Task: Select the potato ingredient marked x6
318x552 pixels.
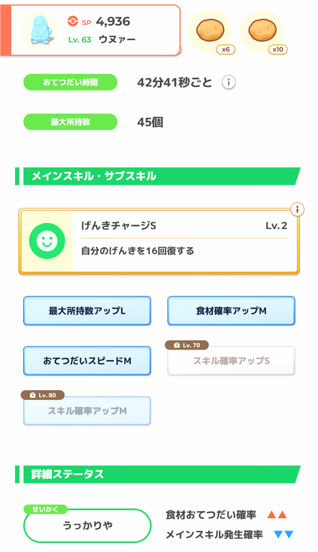Action: [210, 31]
